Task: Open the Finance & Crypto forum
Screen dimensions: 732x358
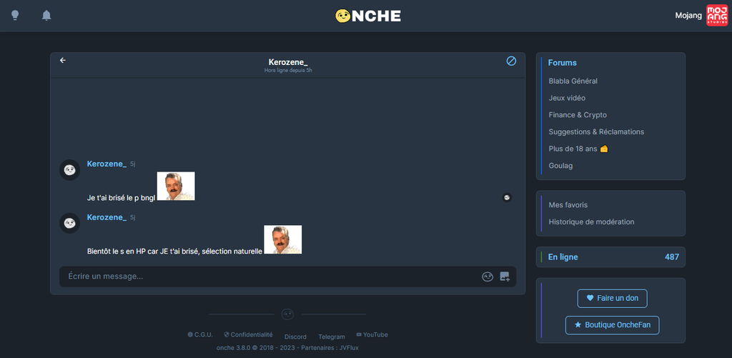Action: coord(578,115)
